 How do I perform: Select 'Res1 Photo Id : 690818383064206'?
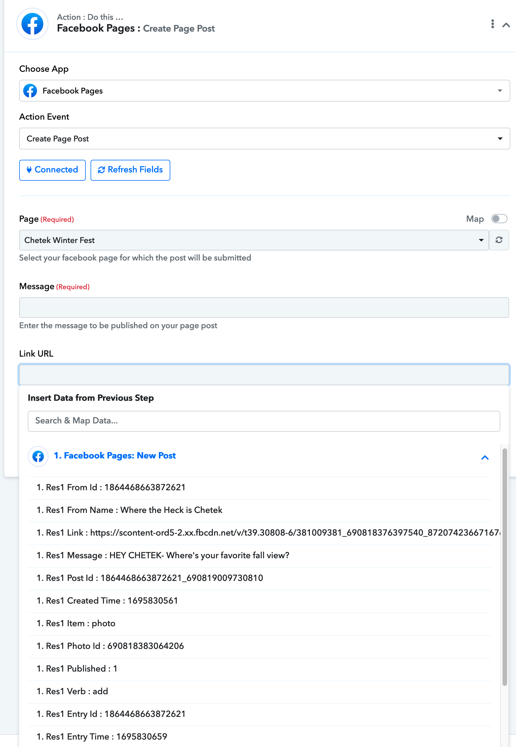point(259,646)
